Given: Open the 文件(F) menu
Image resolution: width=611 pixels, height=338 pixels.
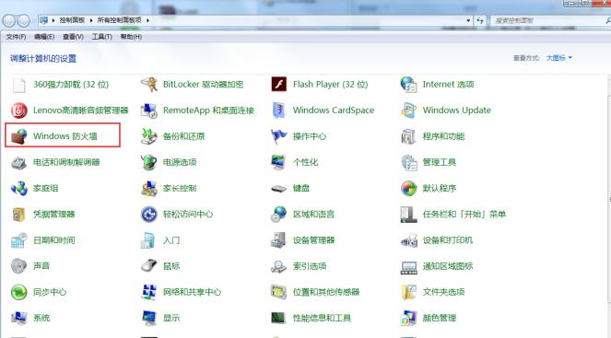Looking at the screenshot, I should click(16, 37).
